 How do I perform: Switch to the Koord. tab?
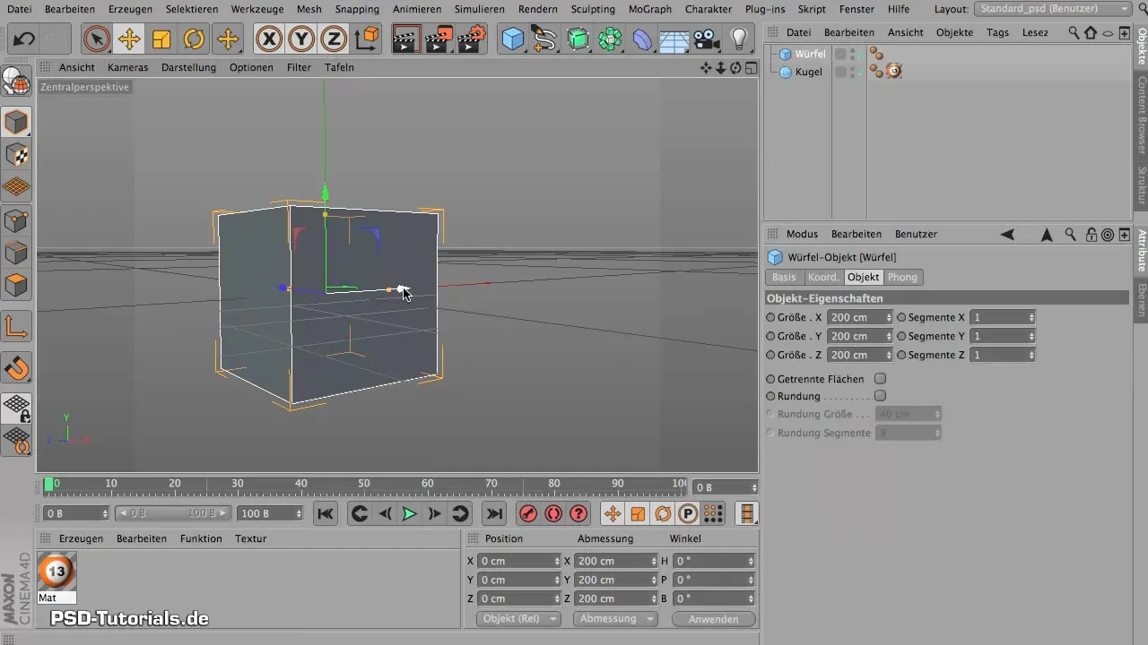(x=822, y=278)
